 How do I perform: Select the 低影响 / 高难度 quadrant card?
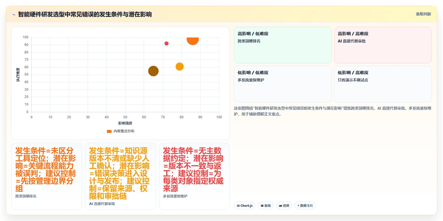(383, 84)
